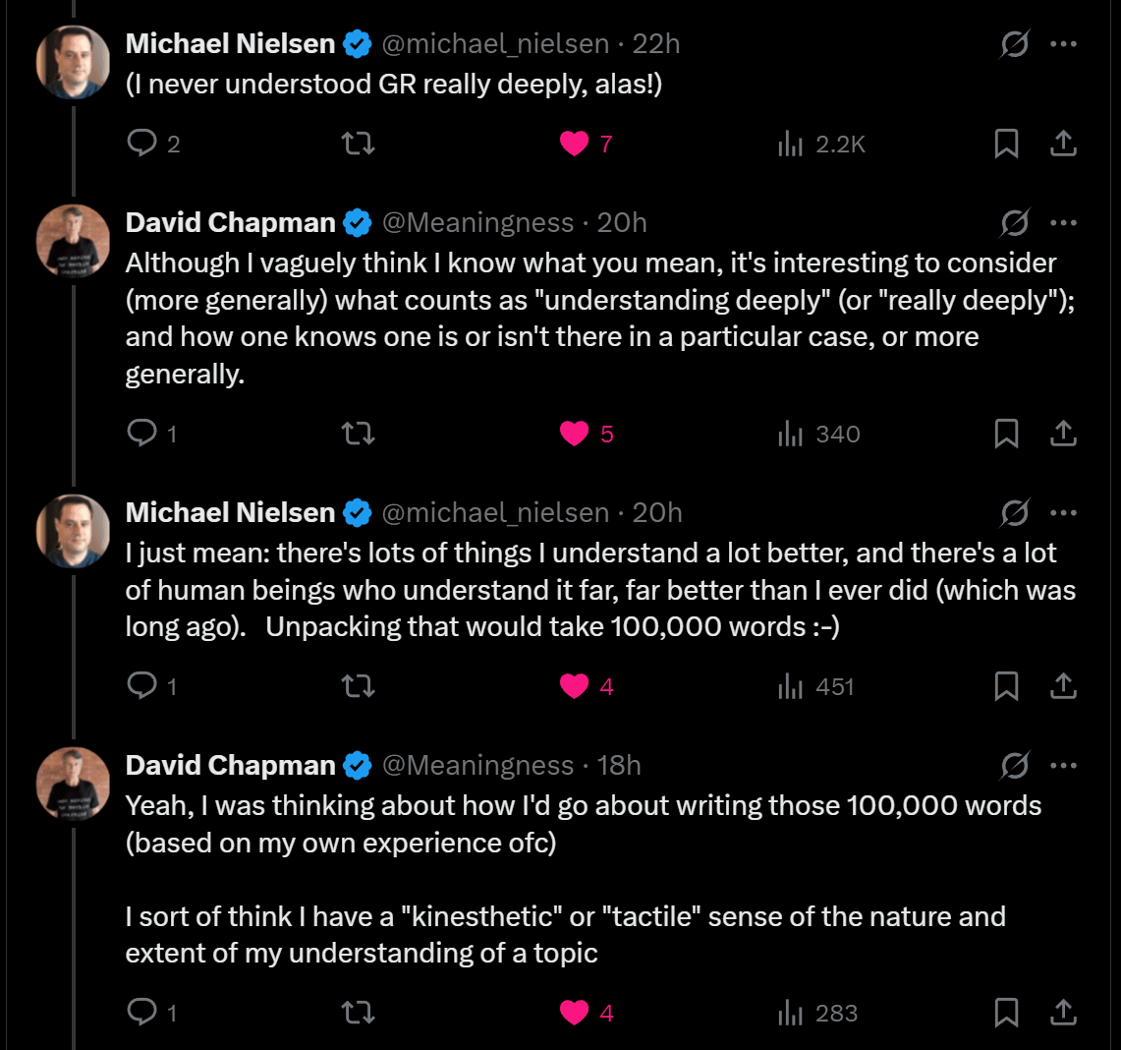1121x1050 pixels.
Task: Share Chapman's "kinesthetic" tweet
Action: tap(1063, 1013)
